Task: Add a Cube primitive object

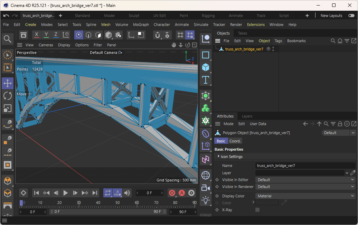Action: pyautogui.click(x=206, y=67)
